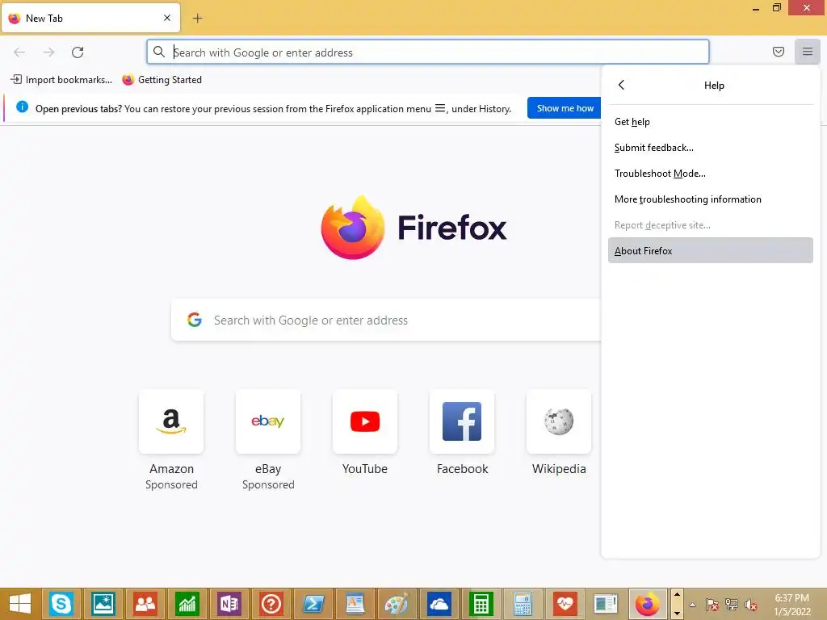Click the search magnifier icon in address bar

coord(159,52)
